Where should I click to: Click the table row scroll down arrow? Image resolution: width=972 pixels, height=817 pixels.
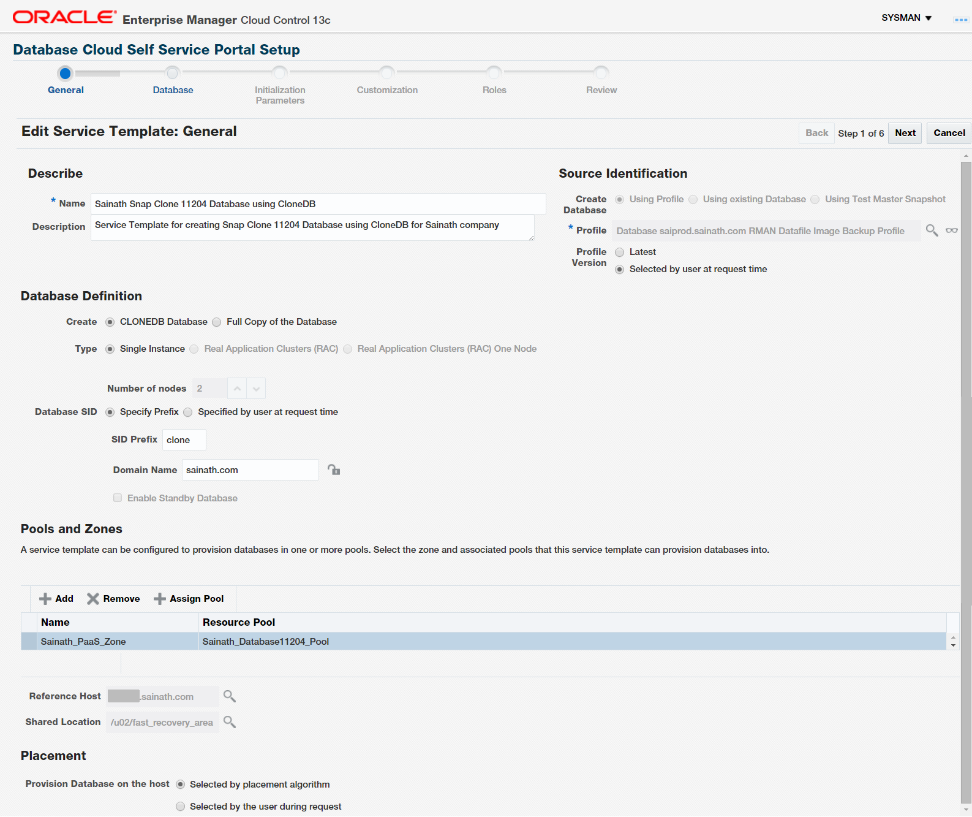point(953,645)
